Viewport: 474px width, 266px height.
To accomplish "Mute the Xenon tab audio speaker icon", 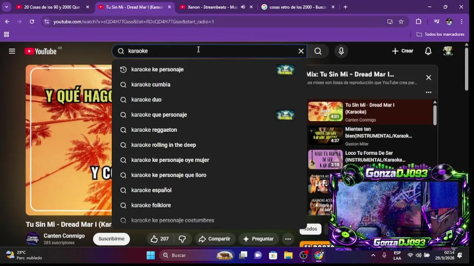I will [x=243, y=7].
